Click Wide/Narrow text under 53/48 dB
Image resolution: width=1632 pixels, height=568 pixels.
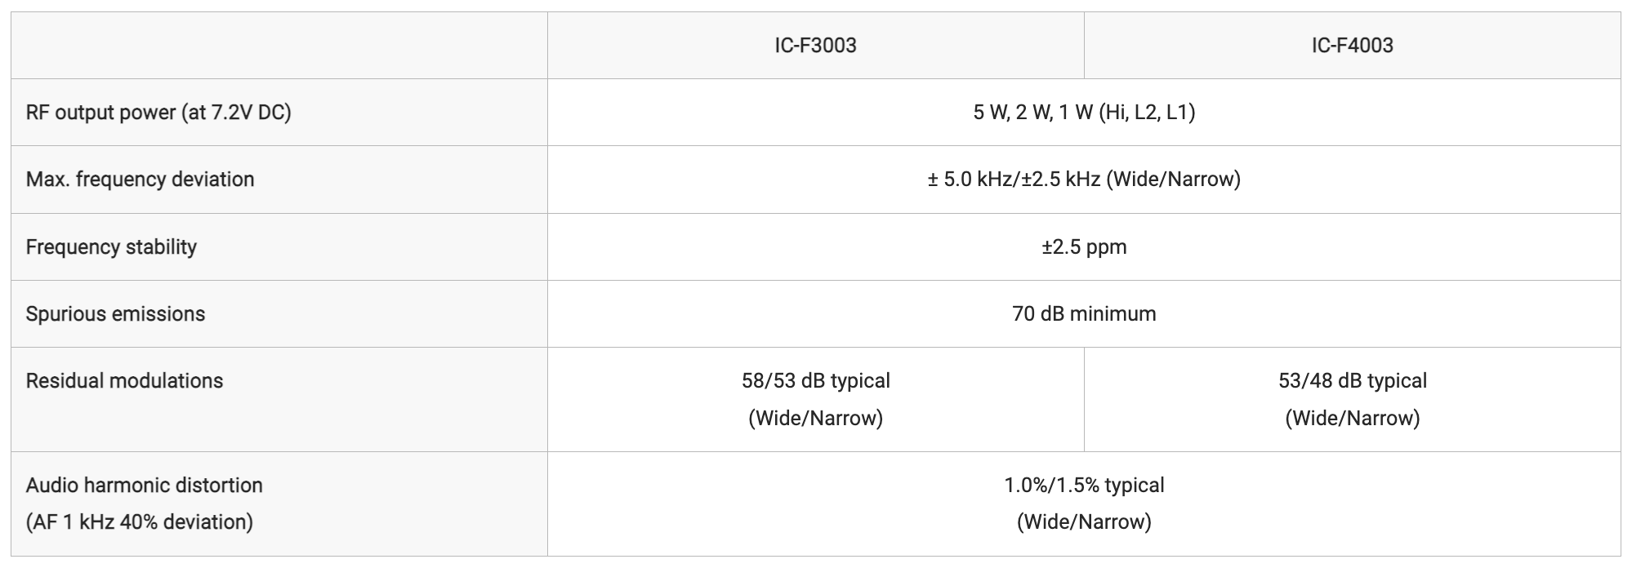[1352, 418]
